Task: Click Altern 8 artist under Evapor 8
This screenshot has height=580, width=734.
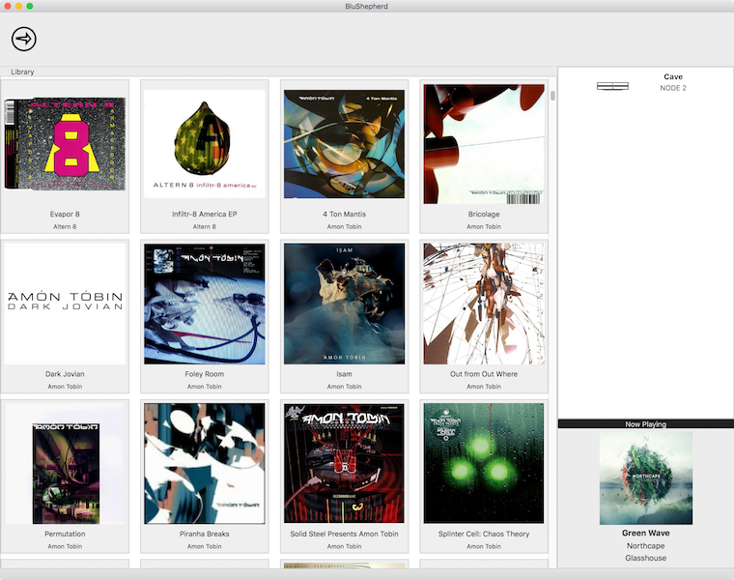Action: pos(65,227)
